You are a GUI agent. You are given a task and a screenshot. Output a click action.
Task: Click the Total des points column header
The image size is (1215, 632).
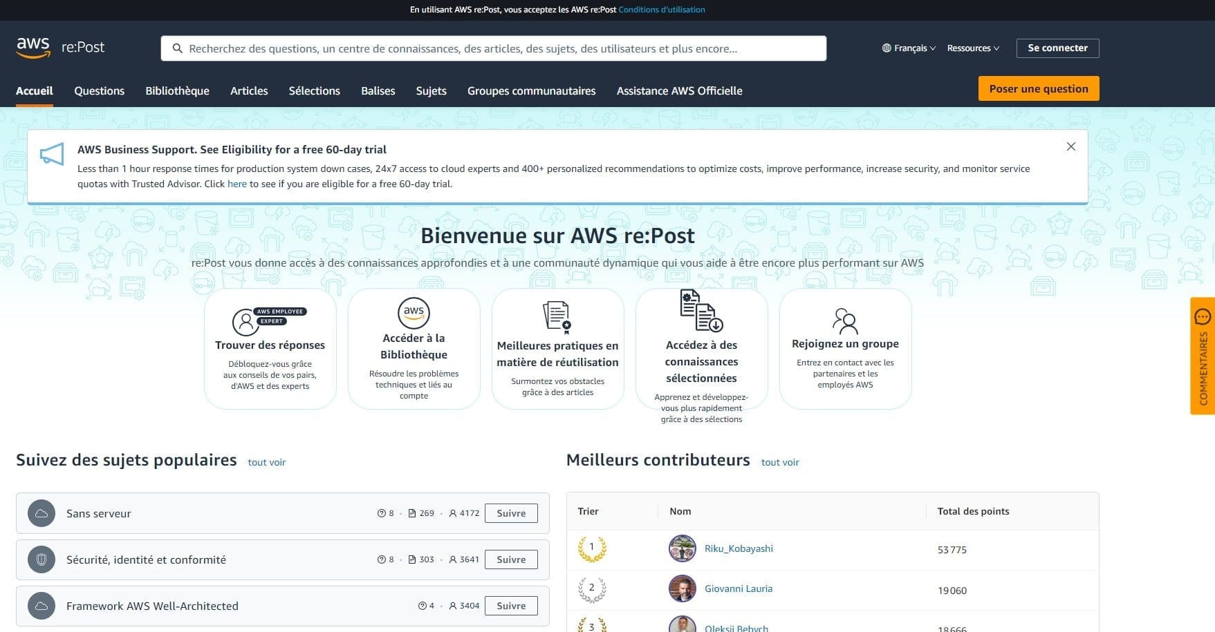(973, 511)
